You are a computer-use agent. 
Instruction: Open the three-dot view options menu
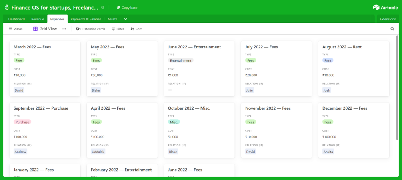click(64, 29)
